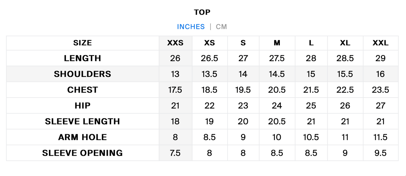Image resolution: width=406 pixels, height=176 pixels.
Task: Click chest value 23.5 for XXL
Action: click(380, 90)
